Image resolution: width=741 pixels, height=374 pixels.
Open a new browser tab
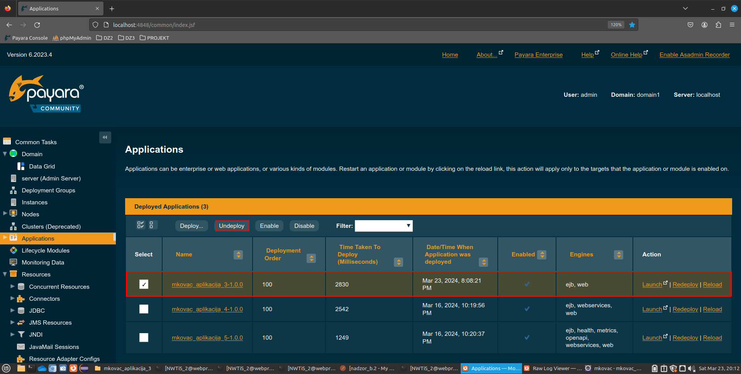112,8
